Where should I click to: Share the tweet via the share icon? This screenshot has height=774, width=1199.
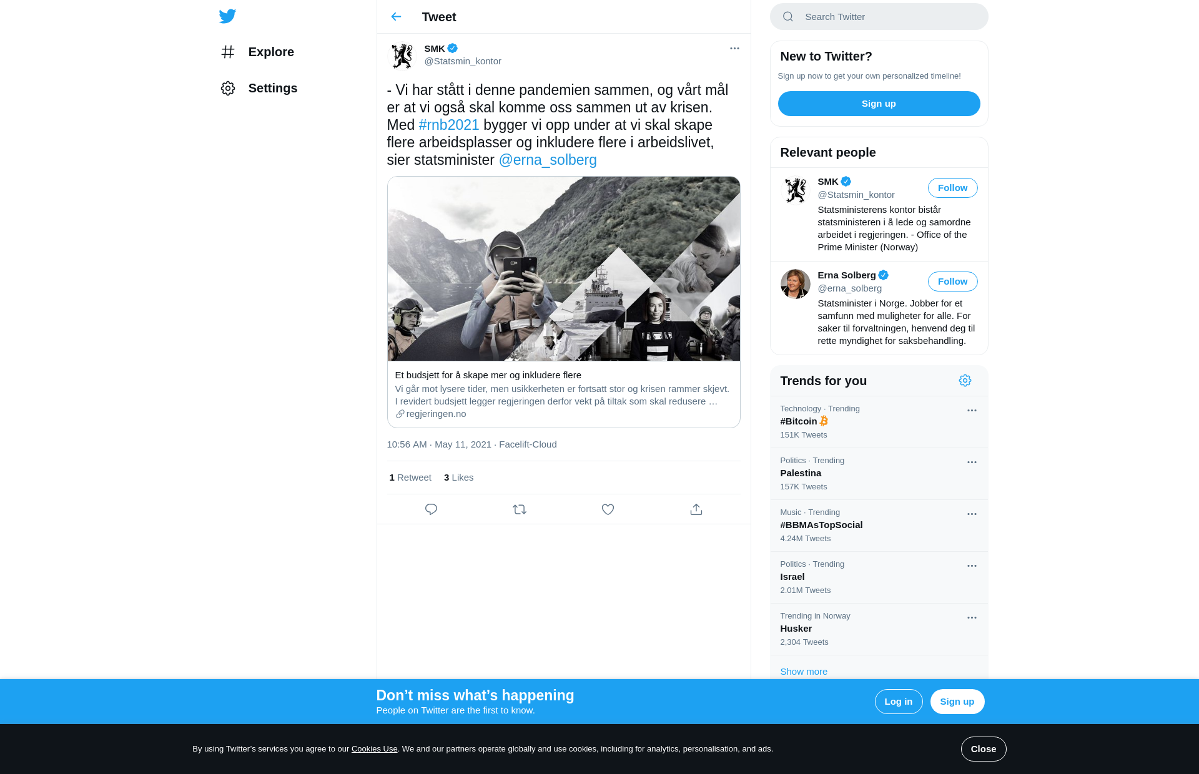pyautogui.click(x=696, y=509)
